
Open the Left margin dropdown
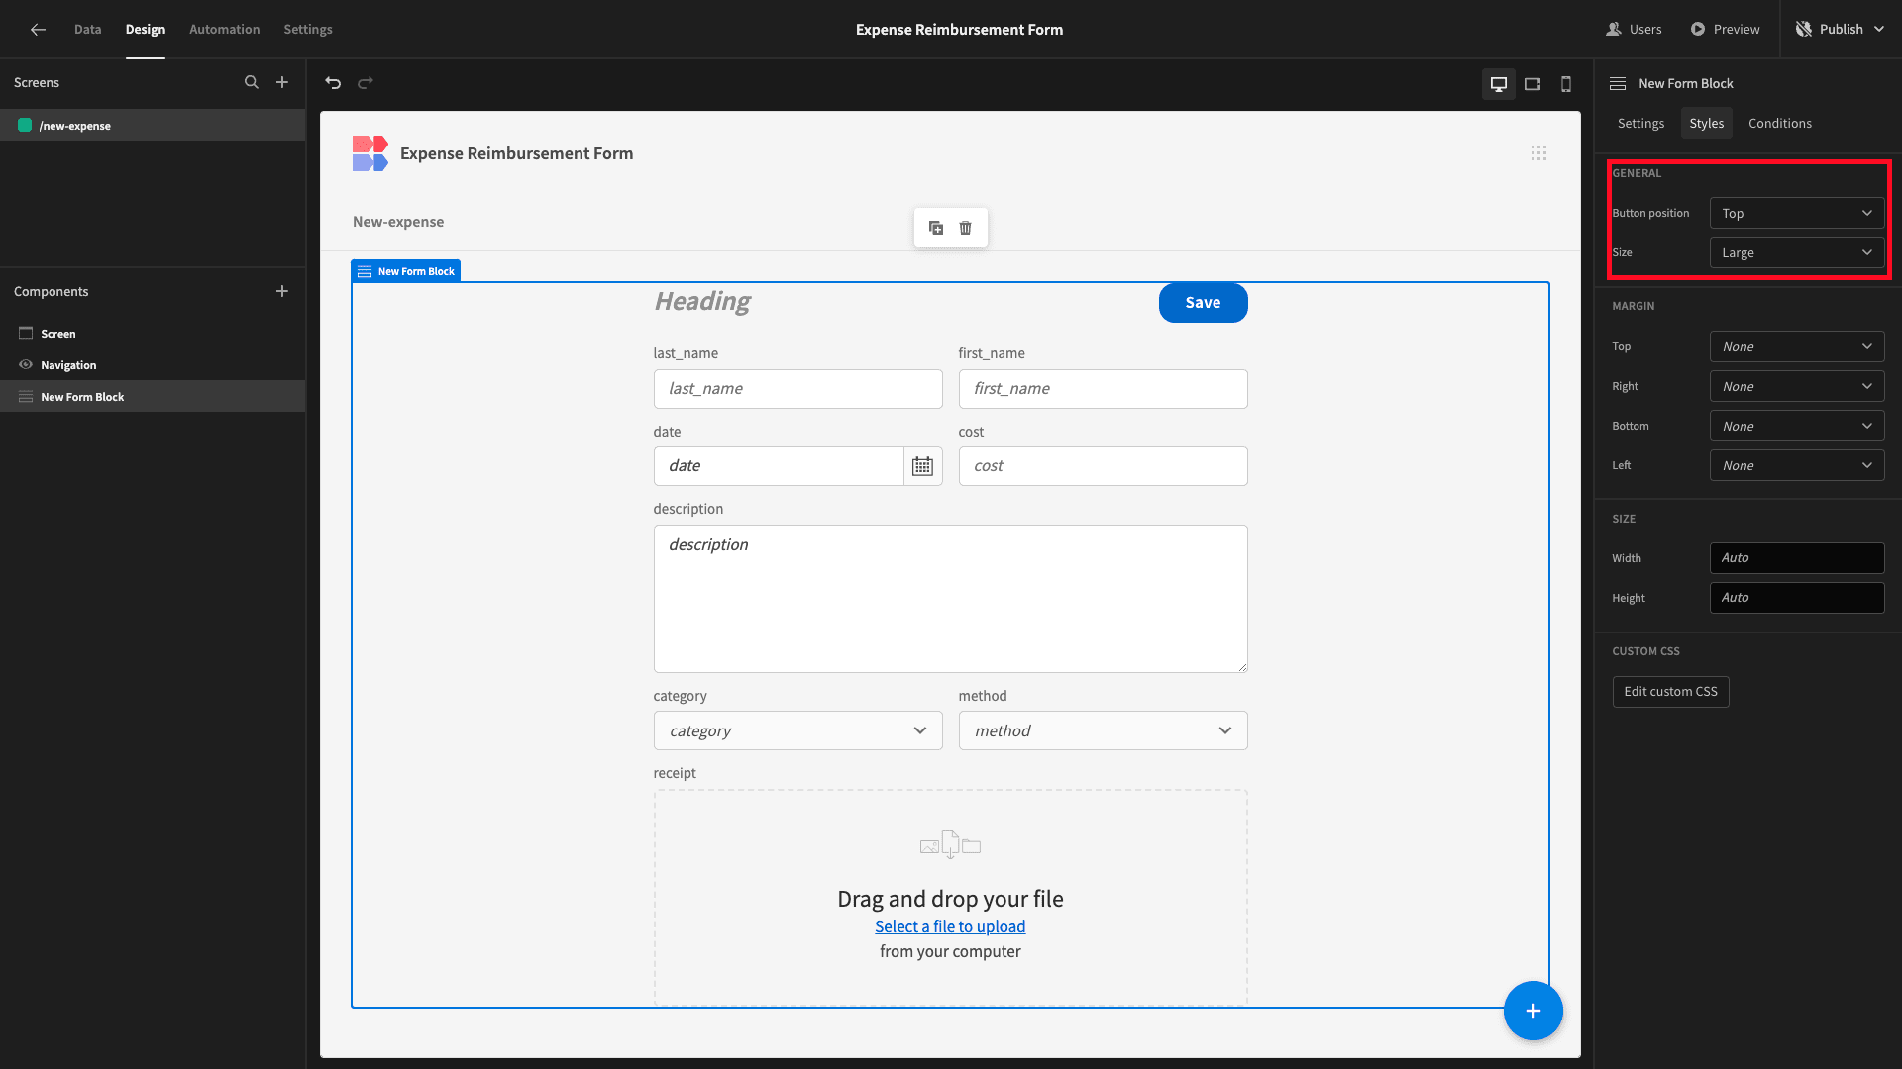tap(1797, 465)
